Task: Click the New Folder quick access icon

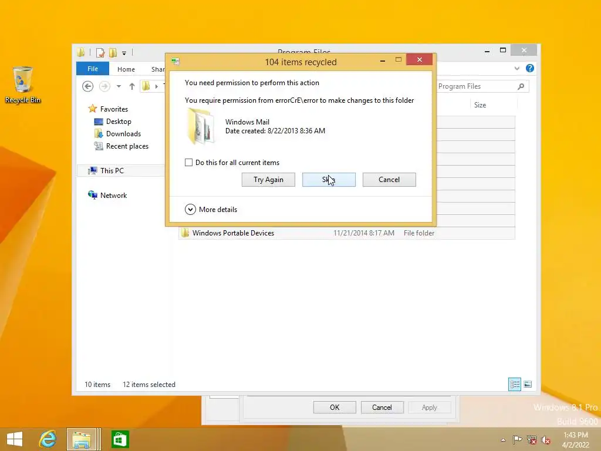Action: click(113, 52)
